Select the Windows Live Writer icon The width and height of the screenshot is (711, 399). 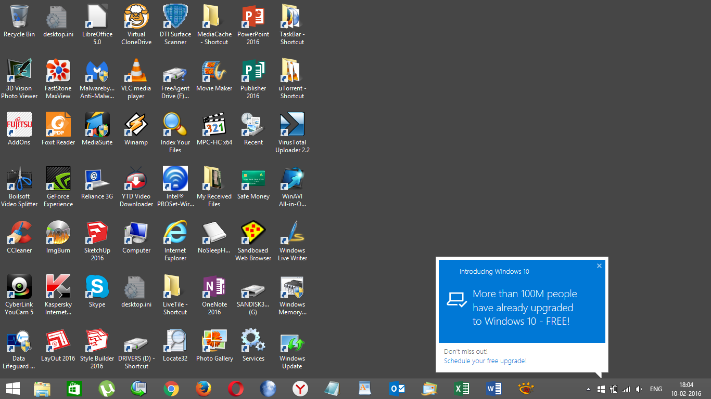click(x=293, y=233)
